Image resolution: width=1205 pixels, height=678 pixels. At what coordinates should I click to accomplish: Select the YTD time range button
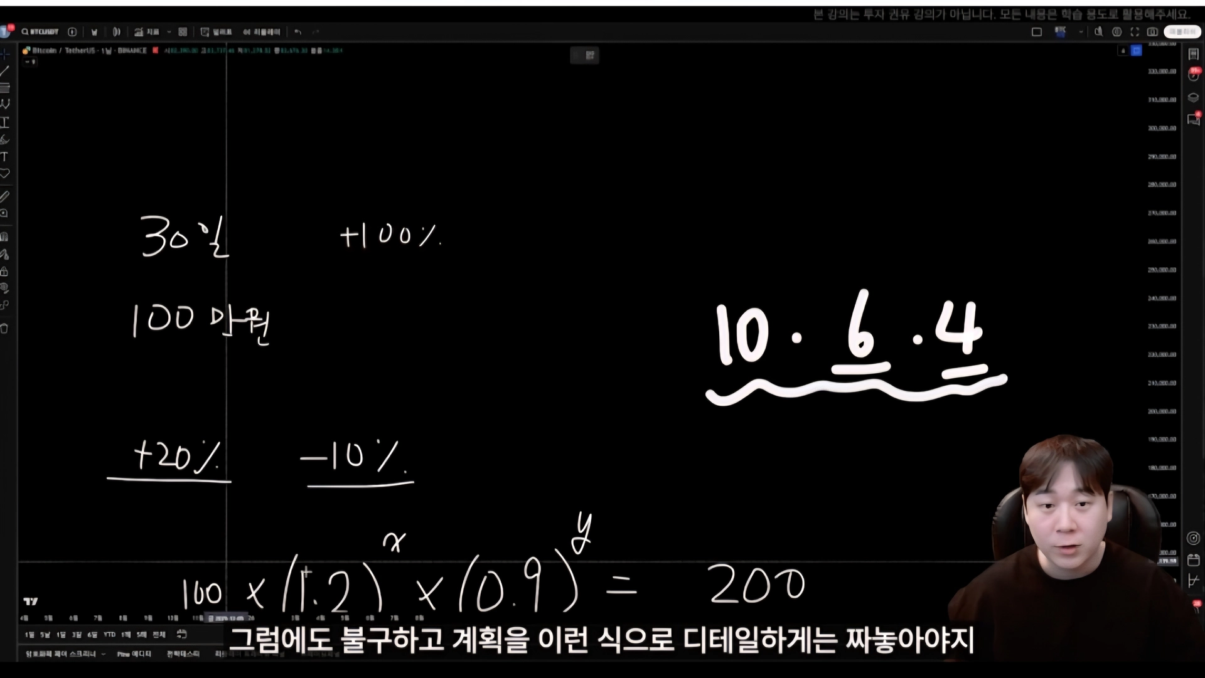tap(109, 635)
